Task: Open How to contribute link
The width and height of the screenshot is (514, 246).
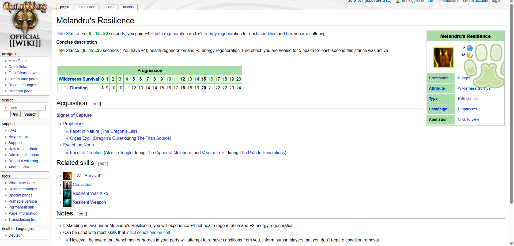Action: click(x=23, y=149)
